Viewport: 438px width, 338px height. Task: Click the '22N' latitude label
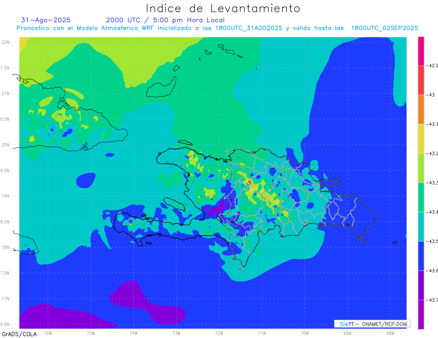pyautogui.click(x=6, y=42)
